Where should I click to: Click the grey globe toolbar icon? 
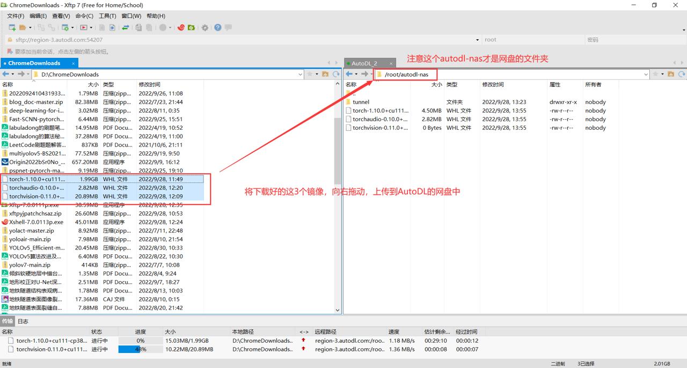(x=163, y=27)
